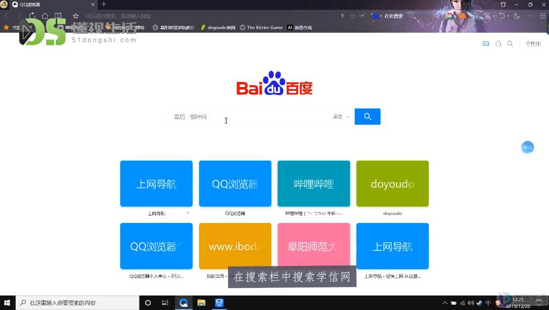549x310 pixels.
Task: Open Cortana circle on taskbar
Action: (148, 302)
